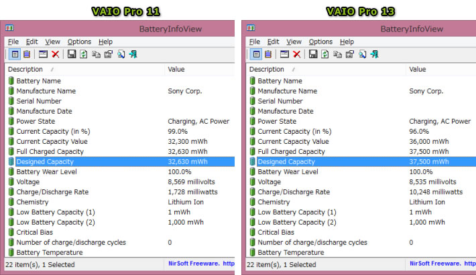Open Help menu in VAIO Pro 11 window

click(x=105, y=41)
